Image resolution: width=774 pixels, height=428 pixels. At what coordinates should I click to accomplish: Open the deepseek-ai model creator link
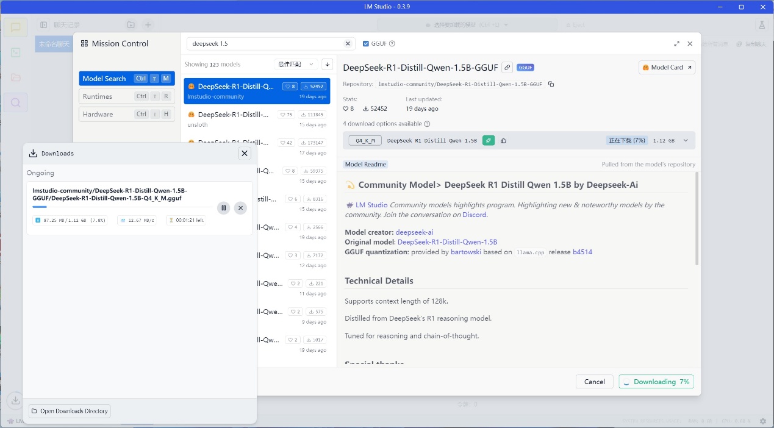415,232
